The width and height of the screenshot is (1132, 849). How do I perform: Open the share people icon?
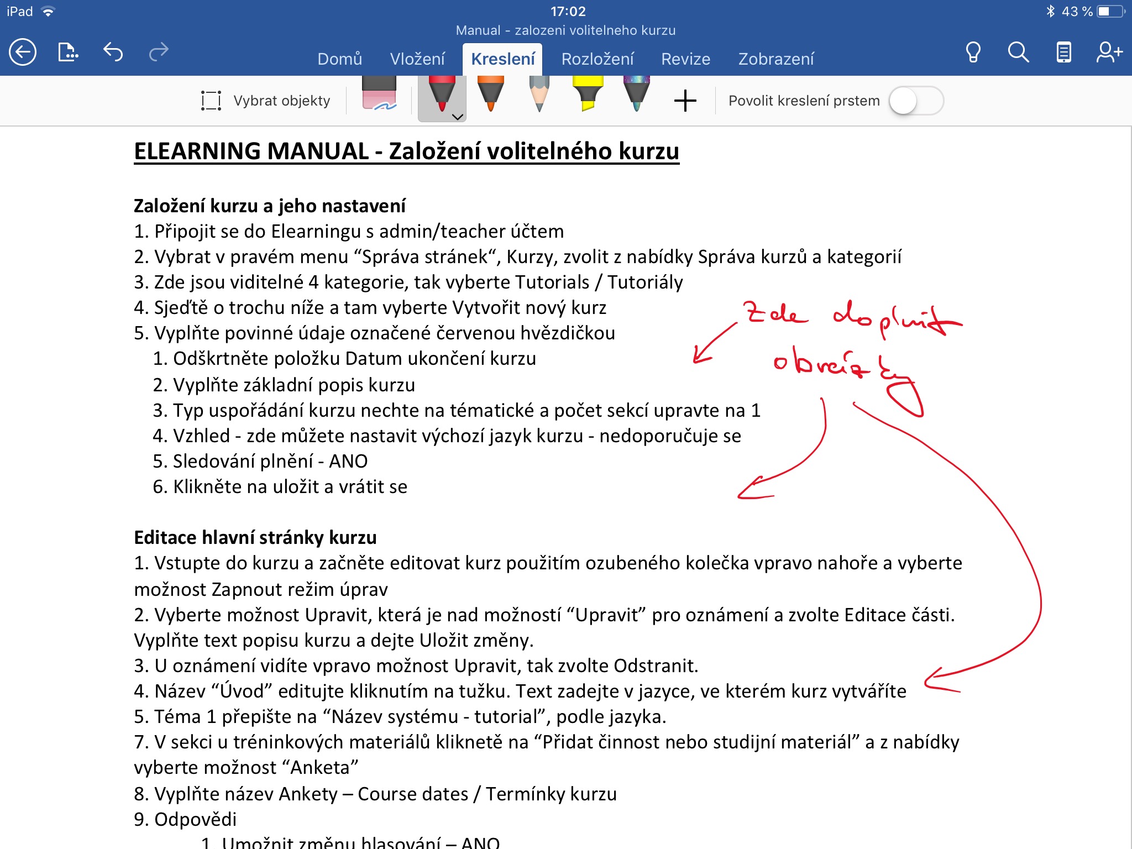[x=1108, y=53]
